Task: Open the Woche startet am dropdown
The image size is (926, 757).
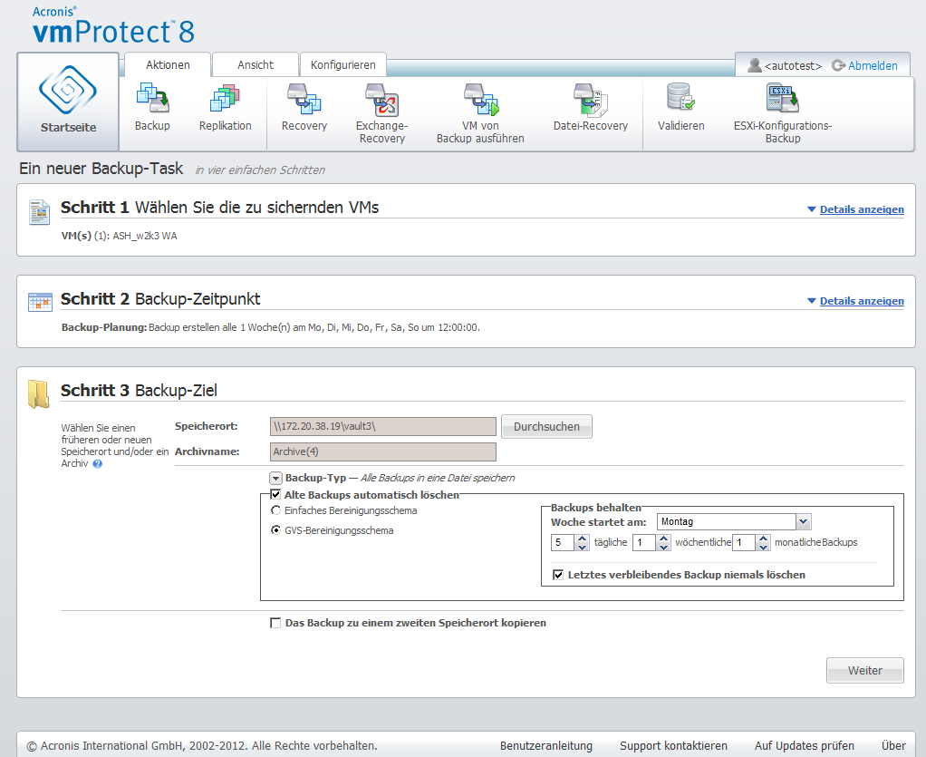Action: click(x=803, y=522)
